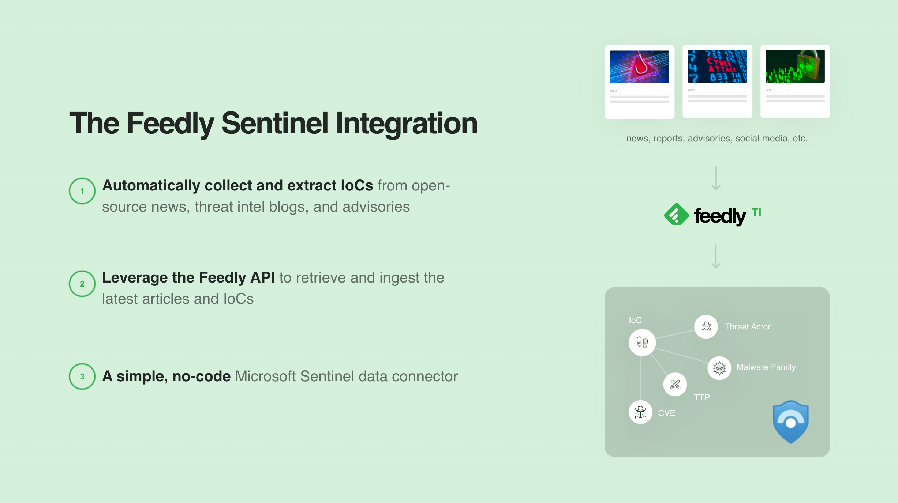Click the Feedly Sentinel Integration heading
This screenshot has height=503, width=898.
273,124
